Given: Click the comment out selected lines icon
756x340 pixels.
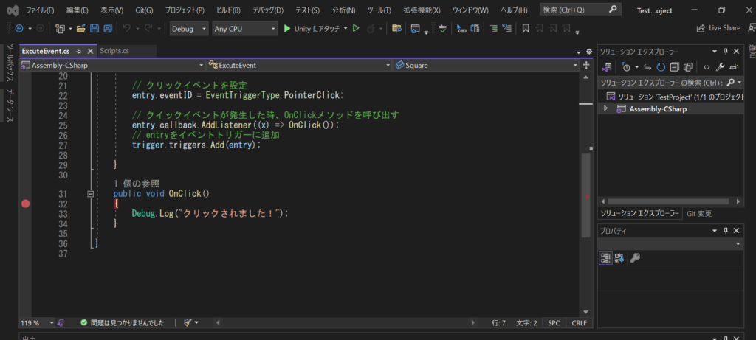Looking at the screenshot, I should 494,29.
